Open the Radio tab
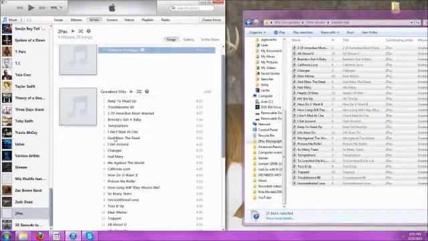 pyautogui.click(x=165, y=20)
